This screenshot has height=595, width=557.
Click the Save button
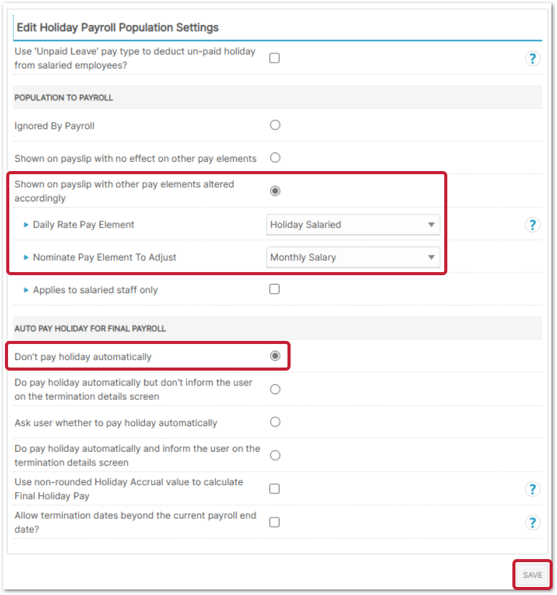532,575
